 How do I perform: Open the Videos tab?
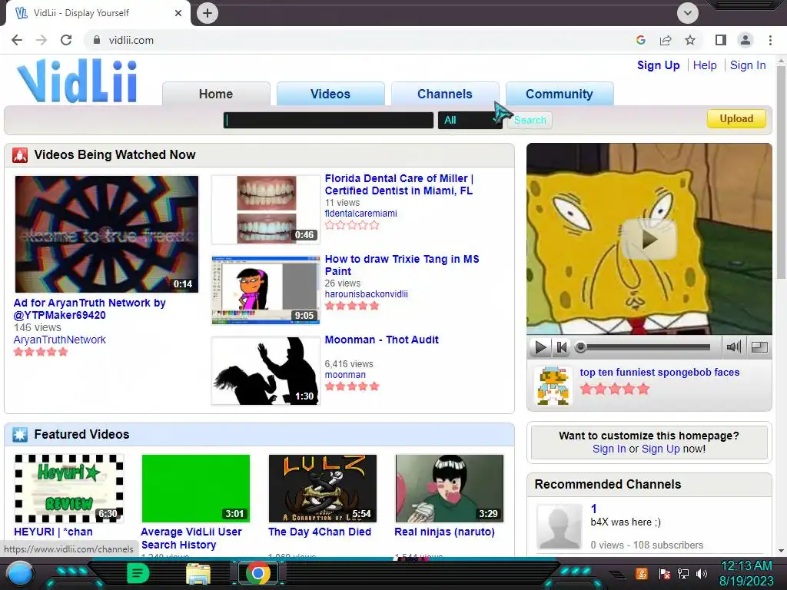tap(330, 94)
